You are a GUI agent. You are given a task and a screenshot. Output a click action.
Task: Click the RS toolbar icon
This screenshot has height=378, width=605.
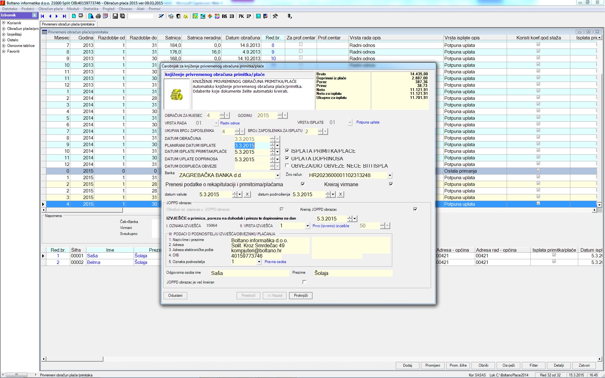pyautogui.click(x=224, y=16)
